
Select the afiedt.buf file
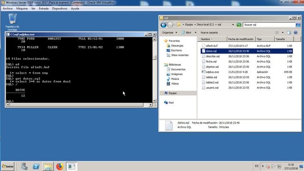pos(212,46)
